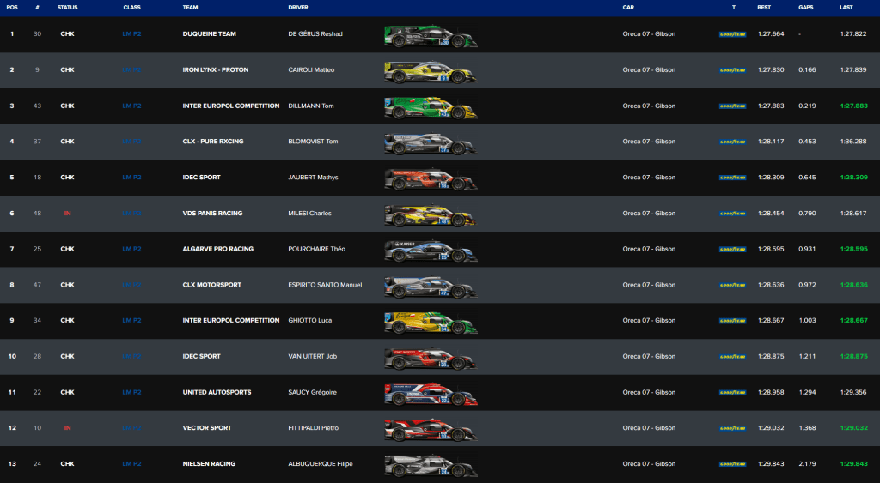Click car image in JAUBERT Mathys row
880x483 pixels.
pyautogui.click(x=431, y=179)
